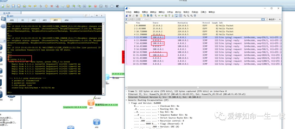
Task: Select packet 14 ICMP reply at 15.937000
Action: click(203, 64)
